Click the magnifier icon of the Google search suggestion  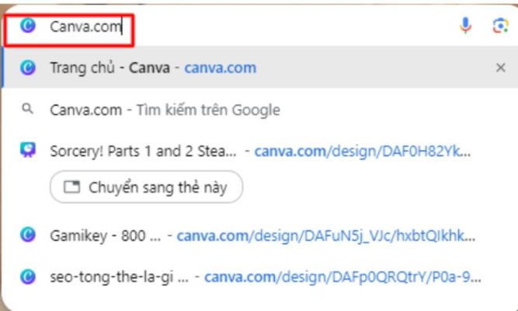(28, 110)
